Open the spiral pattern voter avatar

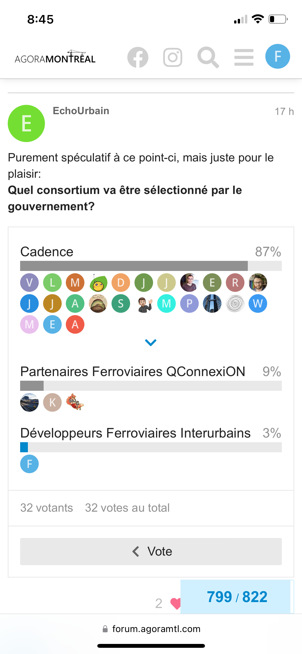pyautogui.click(x=235, y=303)
